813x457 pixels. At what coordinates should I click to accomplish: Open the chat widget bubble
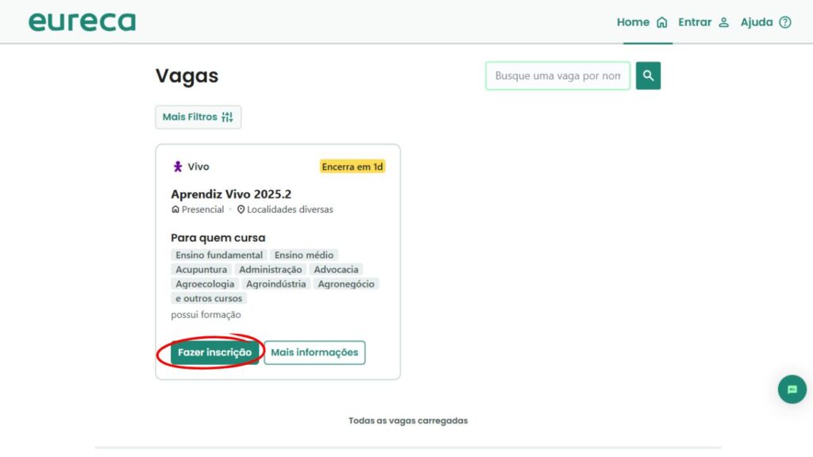point(792,390)
